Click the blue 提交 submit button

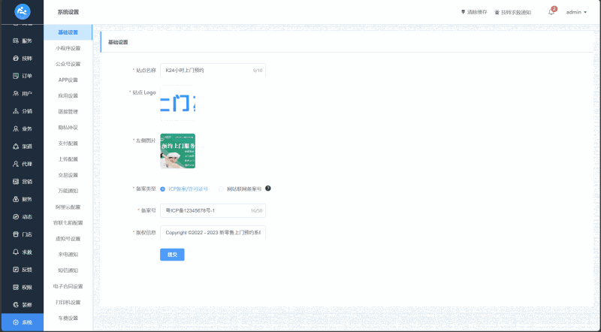[172, 255]
